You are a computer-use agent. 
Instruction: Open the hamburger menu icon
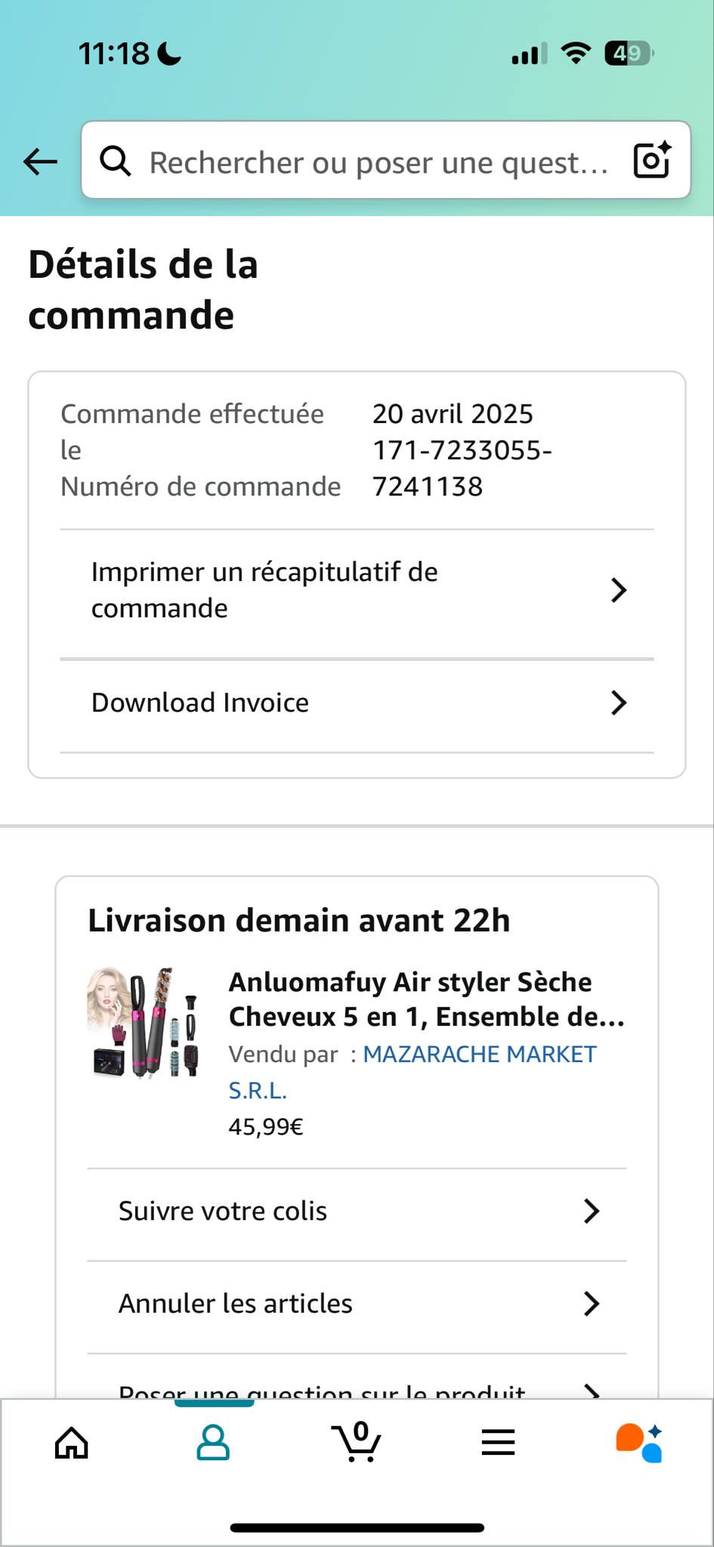(498, 1443)
